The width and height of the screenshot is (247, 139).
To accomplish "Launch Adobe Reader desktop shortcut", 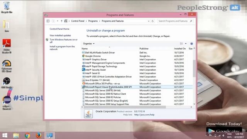I will tap(7, 46).
